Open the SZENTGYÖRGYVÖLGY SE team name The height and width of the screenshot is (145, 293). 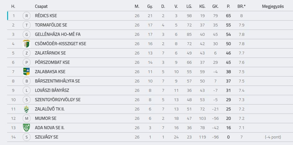coord(58,100)
